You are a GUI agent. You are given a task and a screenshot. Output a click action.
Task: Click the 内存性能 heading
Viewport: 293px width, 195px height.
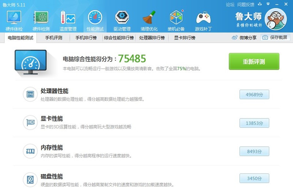[52, 147]
